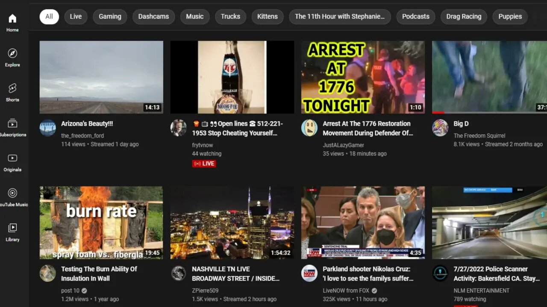Viewport: 547px width, 307px height.
Task: Click the Open lines 512-221-1953 title
Action: click(238, 128)
